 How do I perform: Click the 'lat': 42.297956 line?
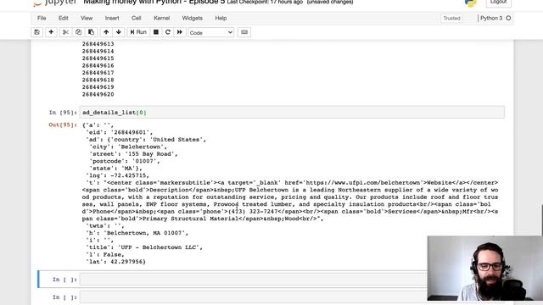pyautogui.click(x=115, y=262)
